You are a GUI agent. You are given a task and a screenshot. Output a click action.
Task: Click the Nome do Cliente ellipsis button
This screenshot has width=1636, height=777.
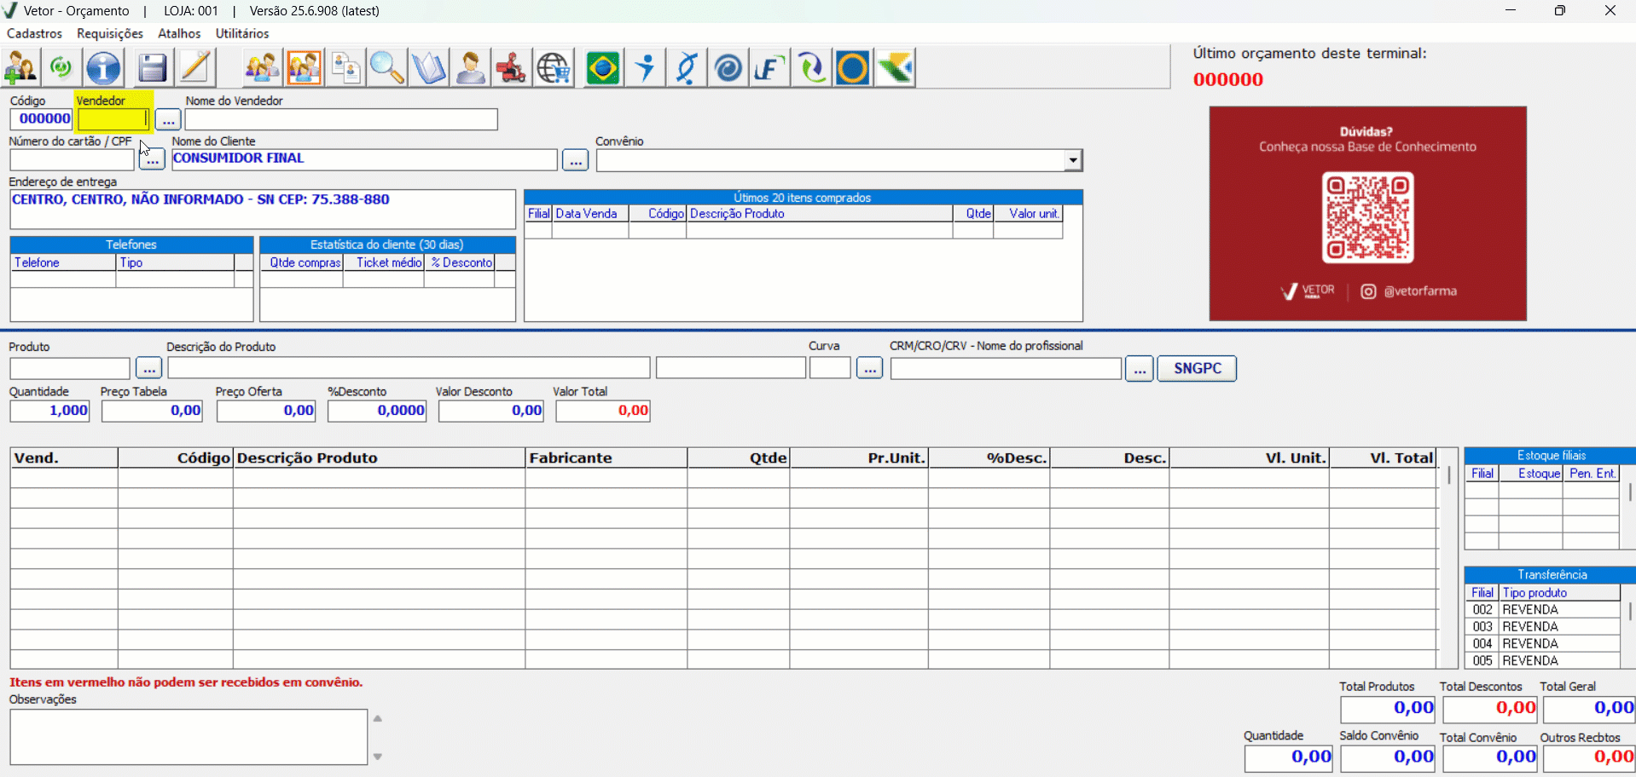[x=576, y=159]
